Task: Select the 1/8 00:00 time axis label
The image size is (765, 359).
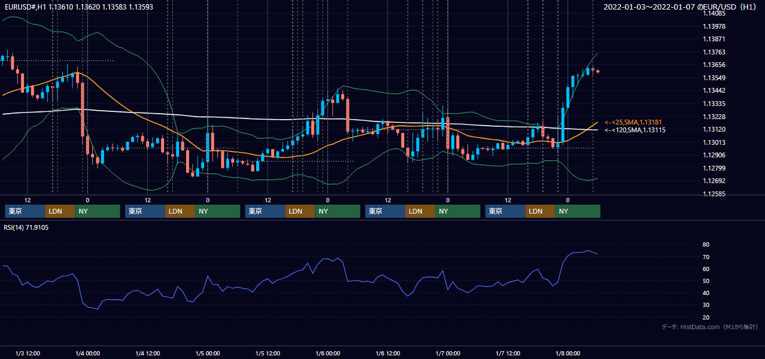Action: click(x=567, y=354)
